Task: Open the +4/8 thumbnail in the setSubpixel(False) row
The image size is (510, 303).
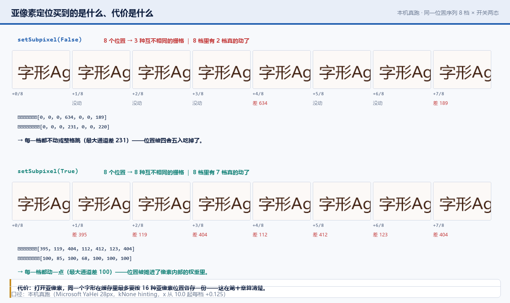Action: coord(282,69)
